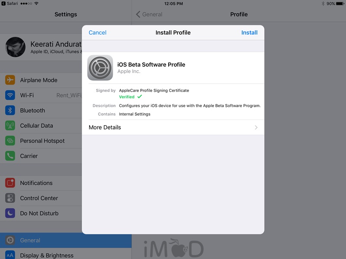Tap the Do Not Disturb moon icon

pos(10,213)
